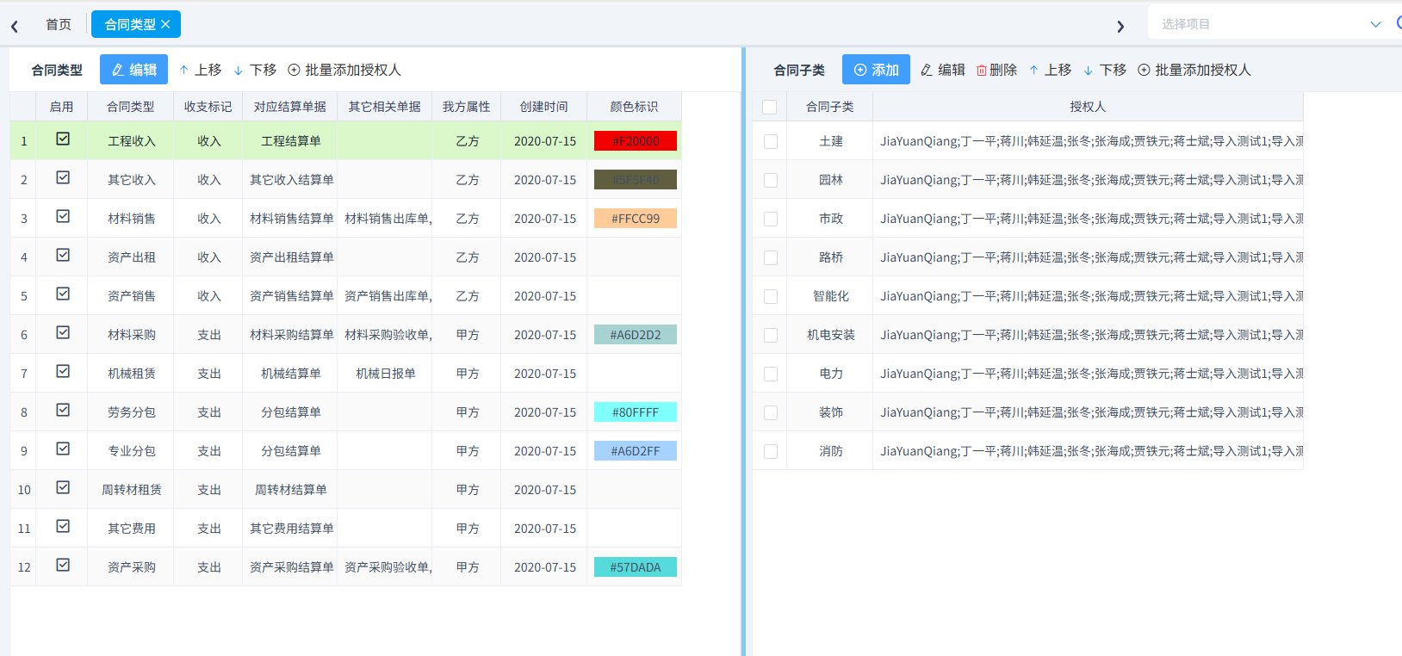Click the #FFCC99 color swatch for 材料销售
The image size is (1402, 656).
click(x=636, y=219)
